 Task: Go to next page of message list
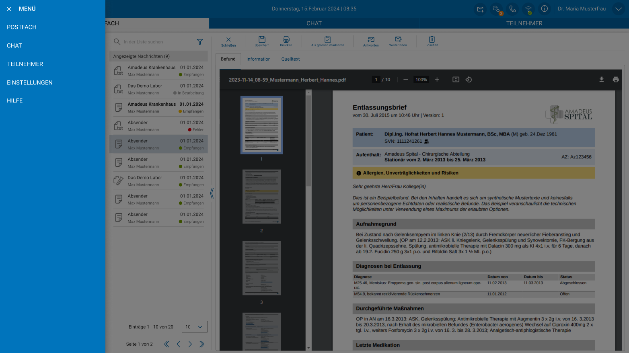click(x=190, y=344)
